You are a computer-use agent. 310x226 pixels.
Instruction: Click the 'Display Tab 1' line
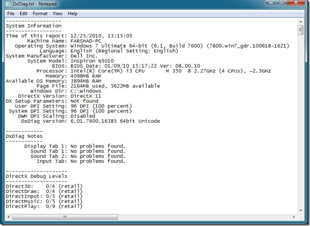pos(75,146)
